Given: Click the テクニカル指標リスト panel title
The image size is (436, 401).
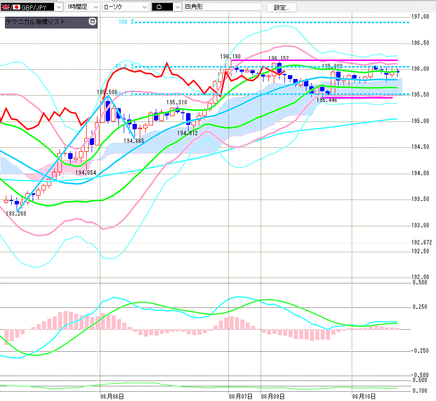Looking at the screenshot, I should pos(35,22).
